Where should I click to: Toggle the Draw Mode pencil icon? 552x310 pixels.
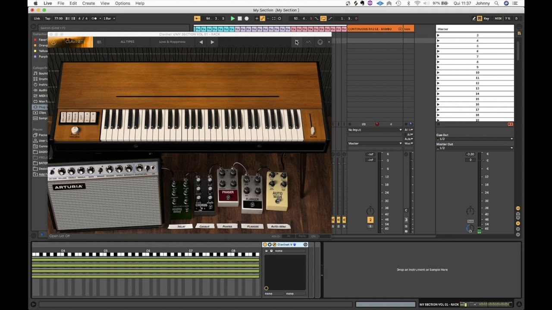coord(474,19)
